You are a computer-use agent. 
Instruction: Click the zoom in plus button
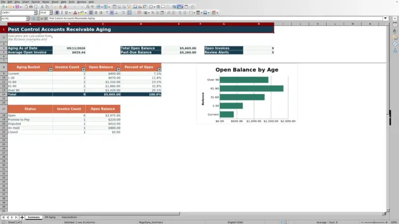pyautogui.click(x=387, y=222)
